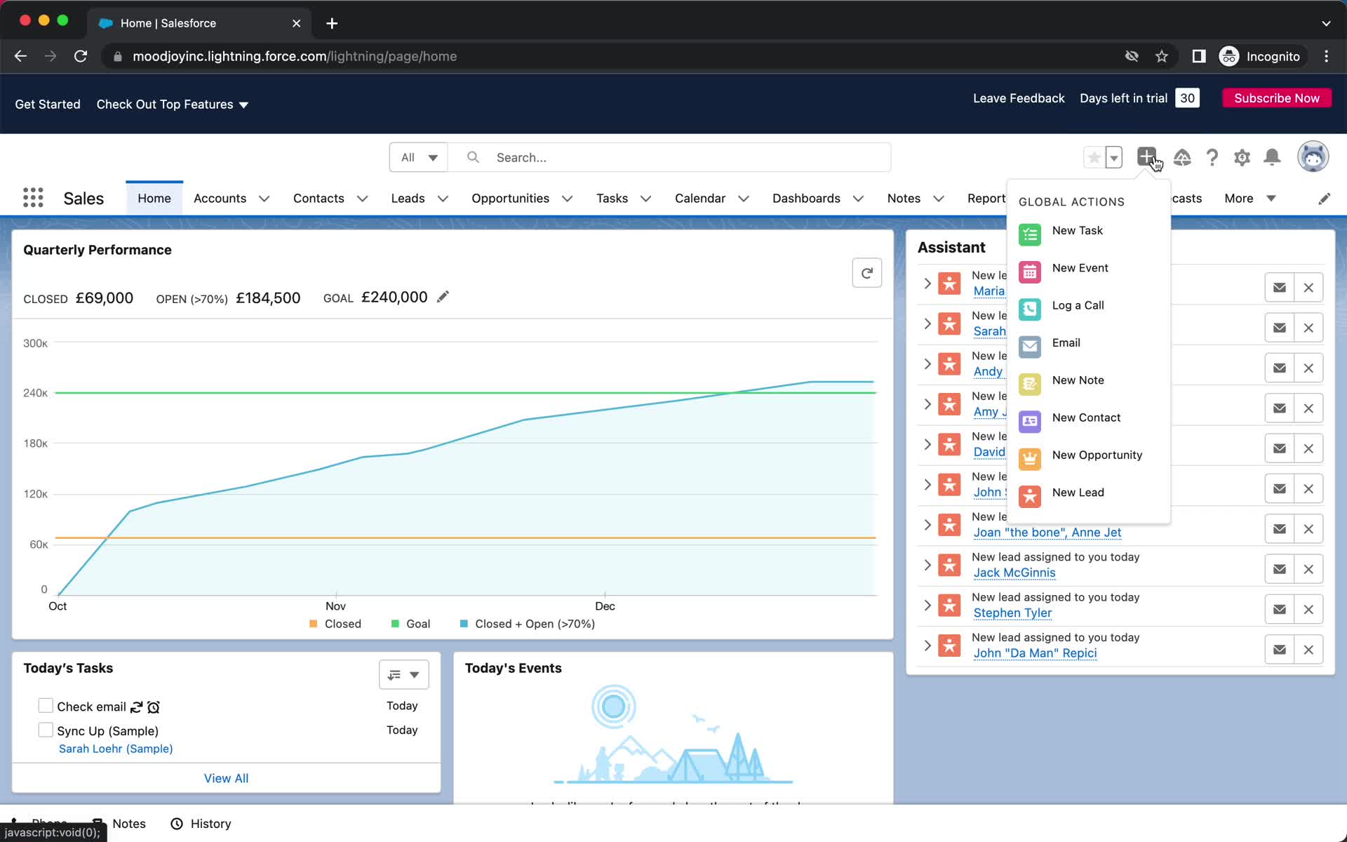Viewport: 1347px width, 842px height.
Task: Open the Help question mark icon
Action: (x=1212, y=157)
